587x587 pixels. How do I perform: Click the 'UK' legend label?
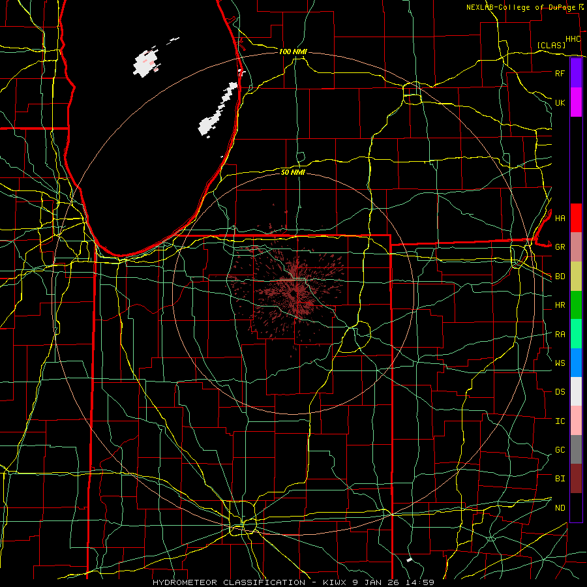(560, 102)
